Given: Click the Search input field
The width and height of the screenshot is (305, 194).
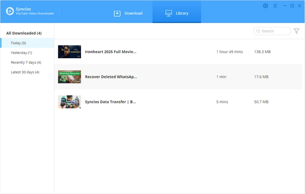Looking at the screenshot, I should coord(274,31).
